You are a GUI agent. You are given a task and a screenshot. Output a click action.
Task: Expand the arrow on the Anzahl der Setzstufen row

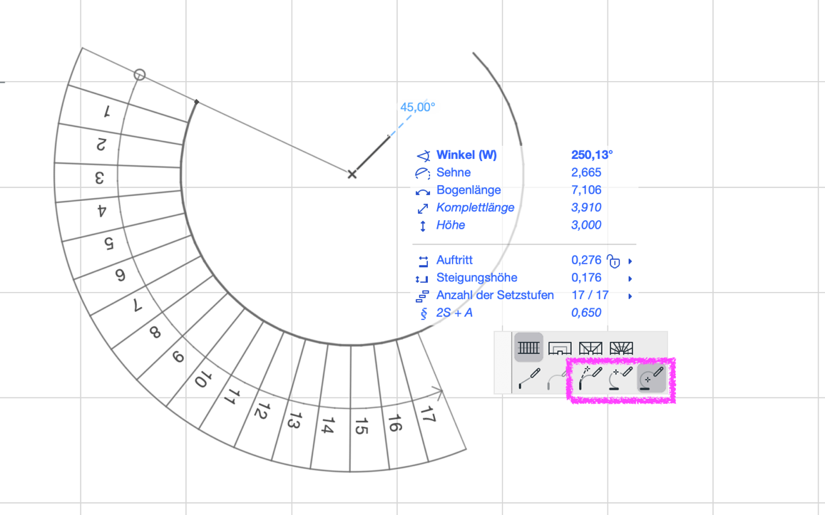(x=630, y=296)
